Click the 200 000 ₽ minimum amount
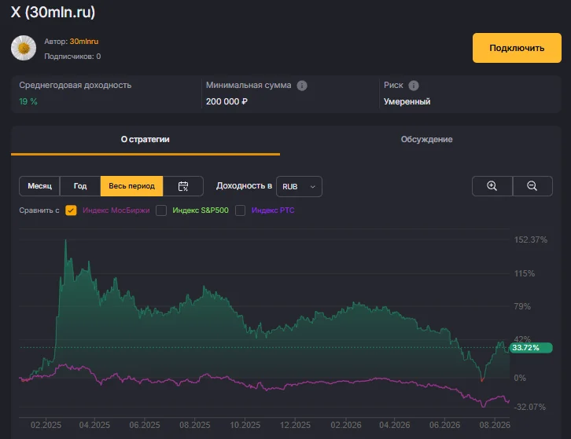 pos(227,101)
